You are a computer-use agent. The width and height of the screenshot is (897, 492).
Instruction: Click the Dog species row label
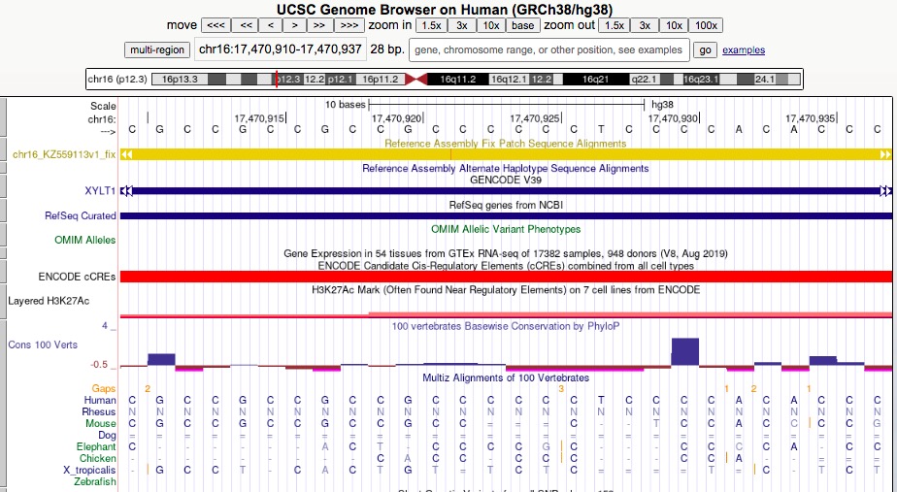pyautogui.click(x=107, y=435)
